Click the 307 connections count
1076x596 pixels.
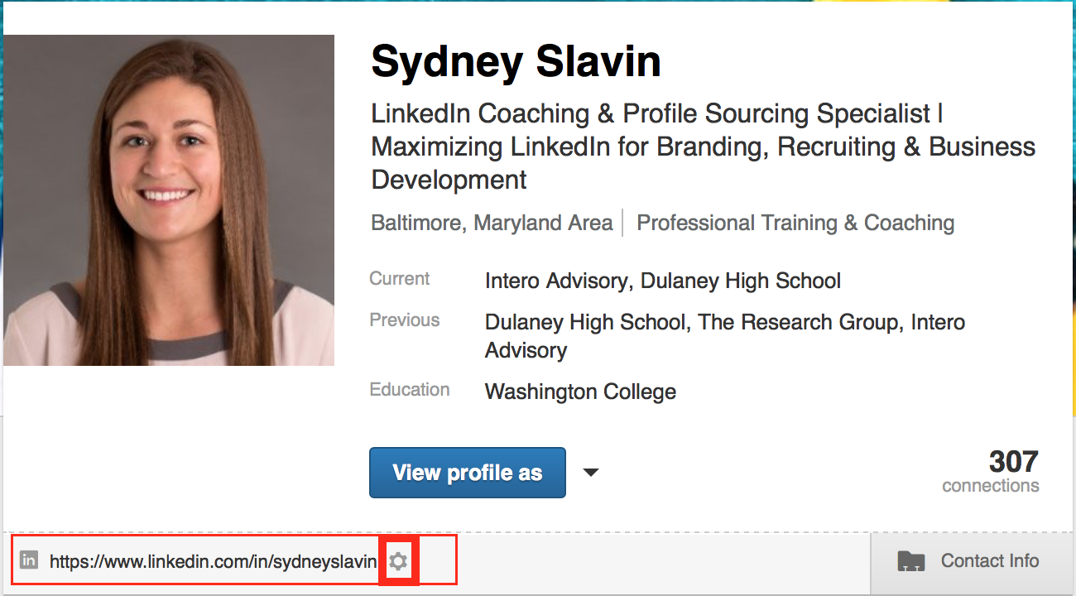point(1012,462)
